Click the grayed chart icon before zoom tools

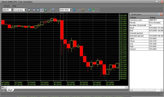pos(49,10)
